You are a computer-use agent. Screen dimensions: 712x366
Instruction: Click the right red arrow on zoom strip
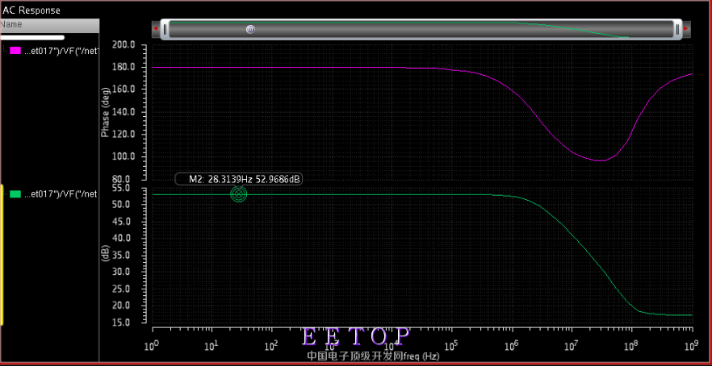[x=686, y=29]
